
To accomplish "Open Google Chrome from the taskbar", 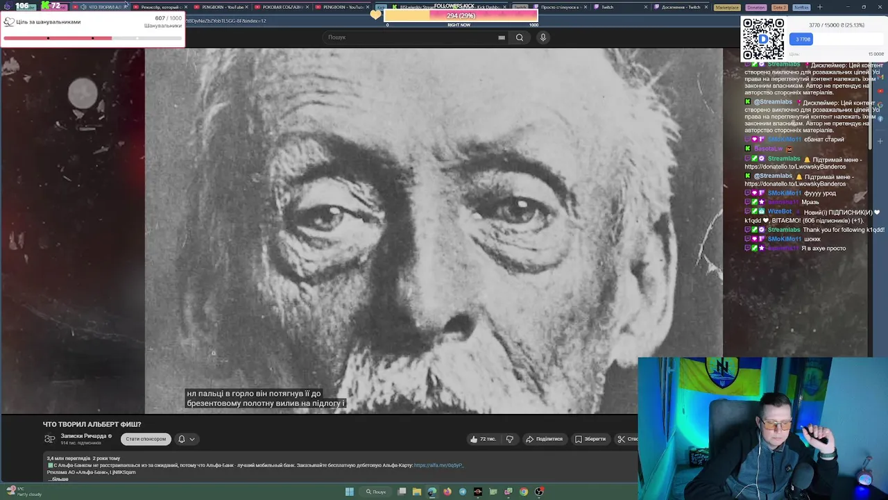I will point(524,492).
